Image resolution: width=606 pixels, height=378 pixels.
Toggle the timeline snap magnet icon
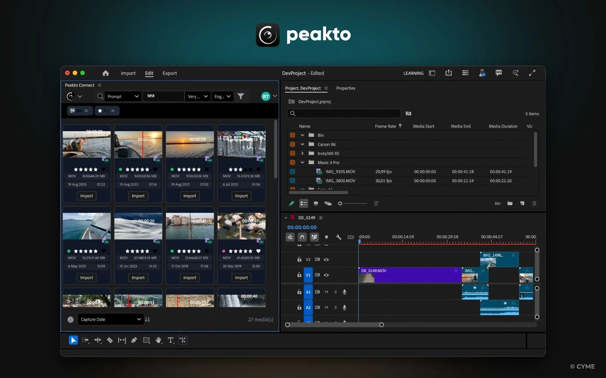coord(302,237)
